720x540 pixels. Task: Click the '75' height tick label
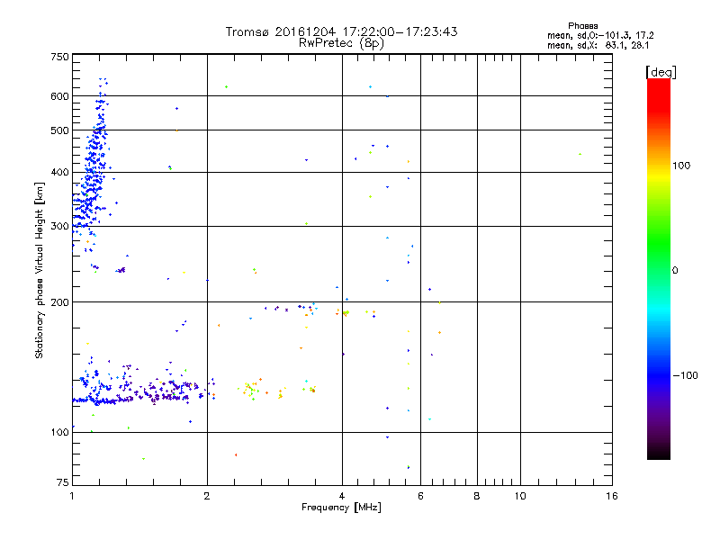point(63,482)
